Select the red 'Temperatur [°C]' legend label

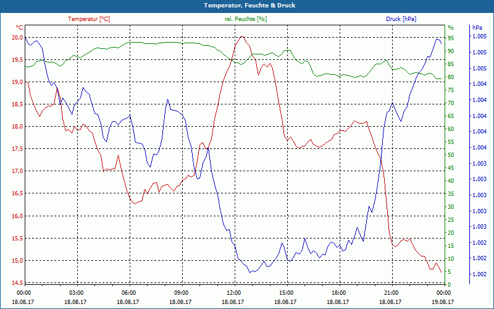pos(89,19)
